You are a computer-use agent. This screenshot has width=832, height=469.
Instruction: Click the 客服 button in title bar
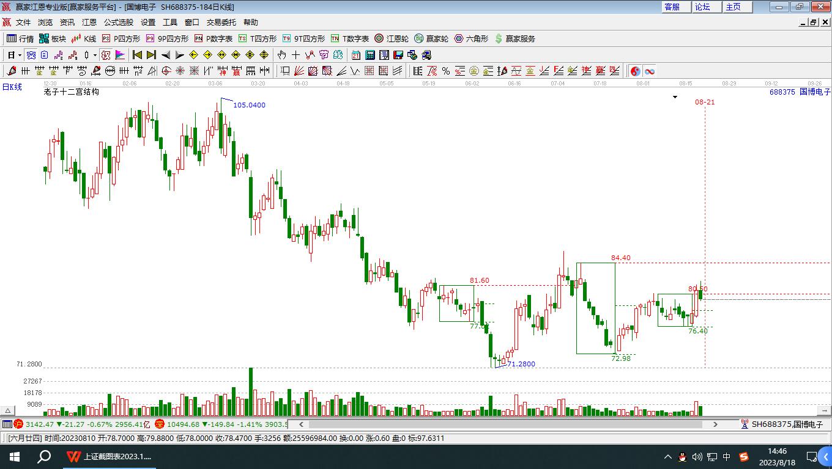676,7
